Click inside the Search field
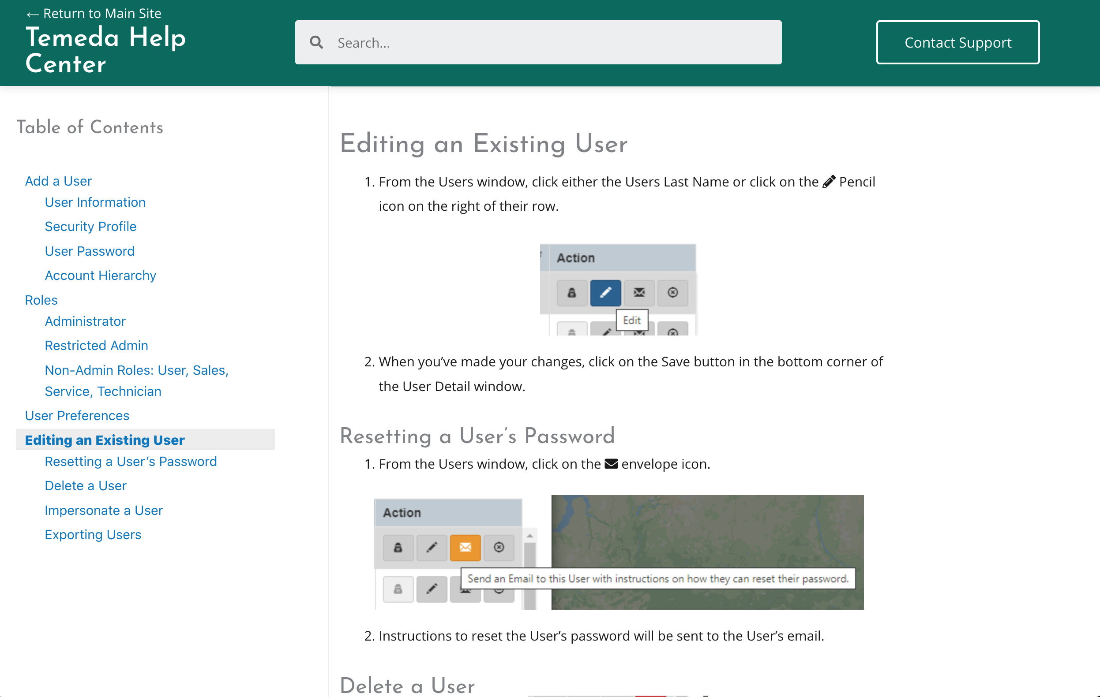 (503, 42)
